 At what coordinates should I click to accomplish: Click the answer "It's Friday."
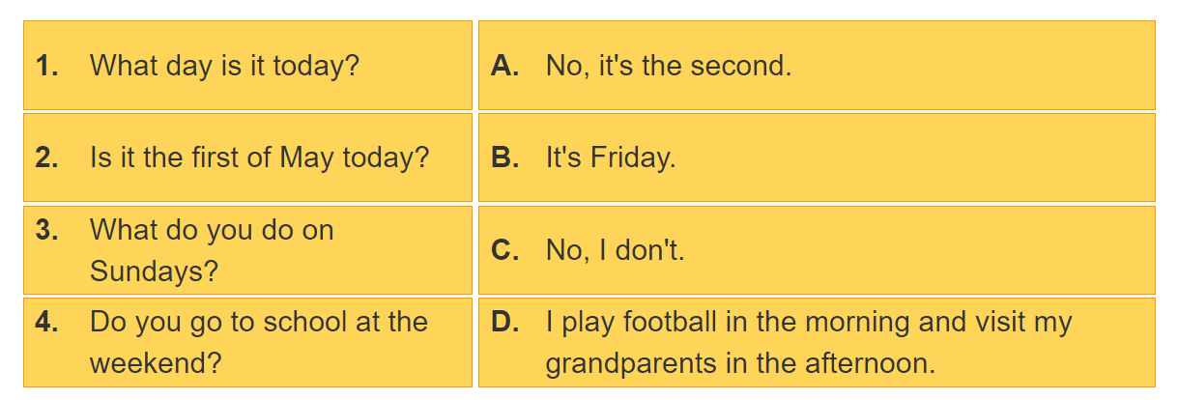(x=611, y=157)
